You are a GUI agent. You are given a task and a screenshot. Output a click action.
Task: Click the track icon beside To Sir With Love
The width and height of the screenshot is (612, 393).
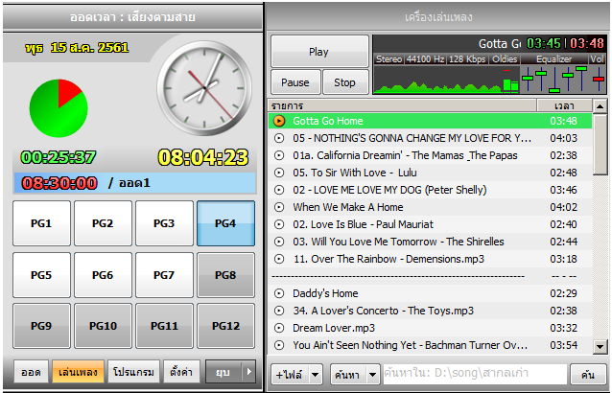pos(279,173)
